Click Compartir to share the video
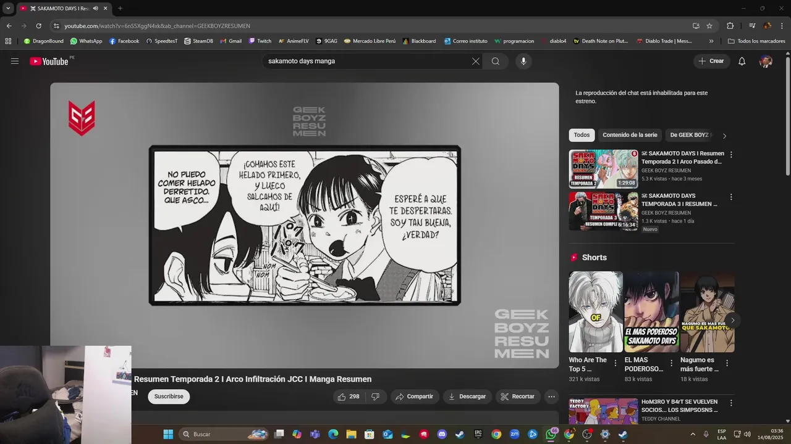This screenshot has height=444, width=791. 415,397
